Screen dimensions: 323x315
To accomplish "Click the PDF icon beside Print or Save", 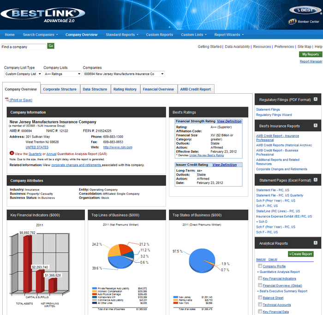I will click(x=7, y=100).
